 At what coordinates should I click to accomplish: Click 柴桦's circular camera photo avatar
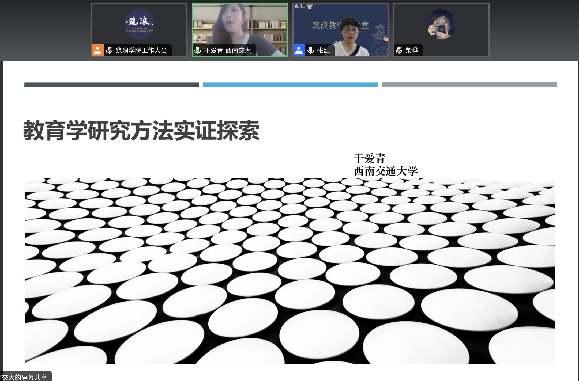pos(441,24)
